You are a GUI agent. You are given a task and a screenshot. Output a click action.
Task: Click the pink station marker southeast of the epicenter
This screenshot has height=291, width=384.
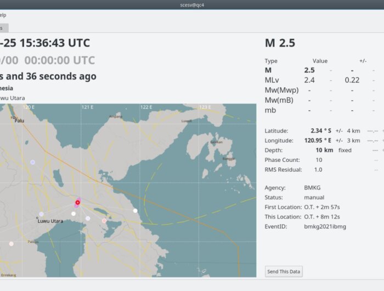click(104, 221)
